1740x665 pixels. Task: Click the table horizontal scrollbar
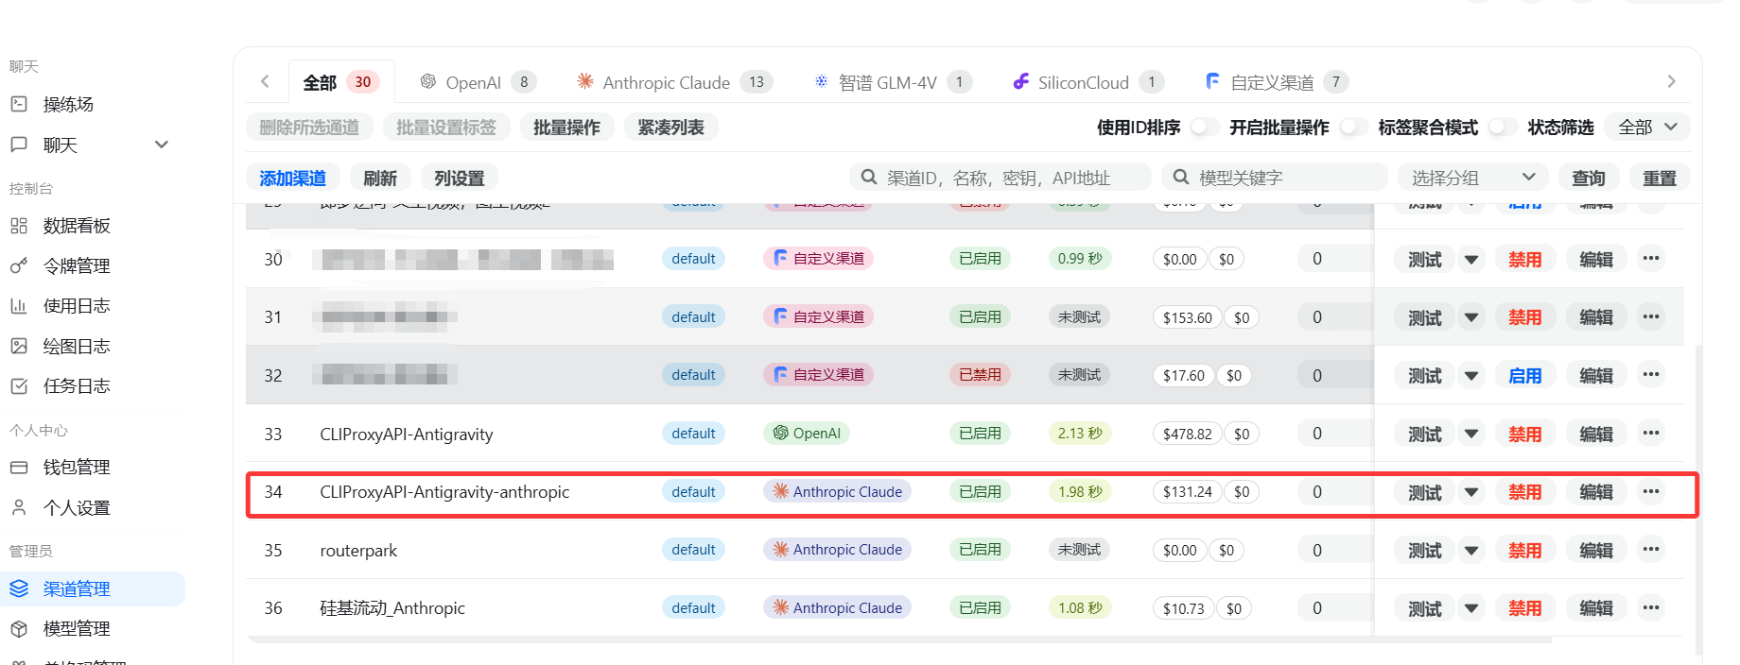click(898, 639)
